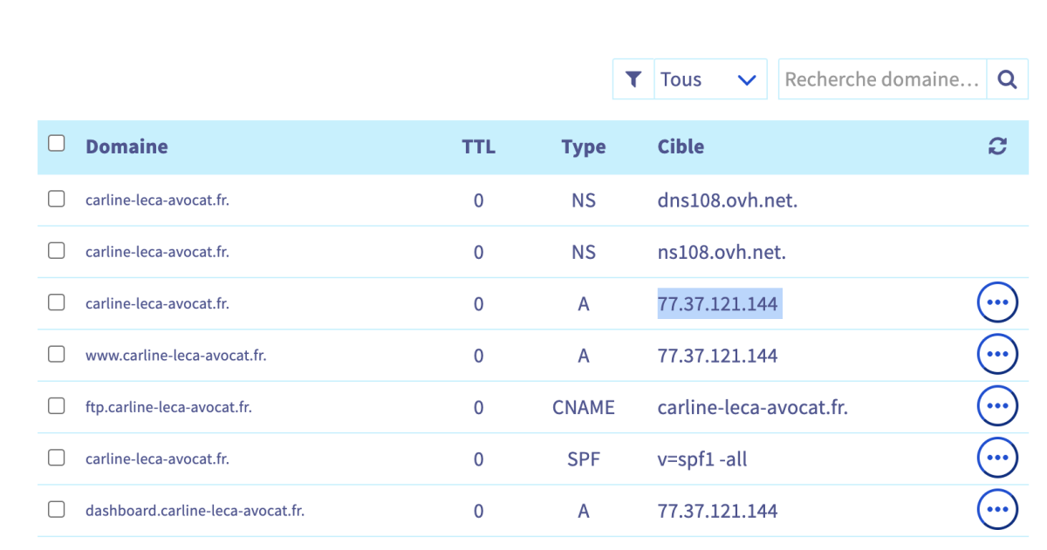Click the v=spf1 -all target text
The height and width of the screenshot is (550, 1047).
click(701, 458)
